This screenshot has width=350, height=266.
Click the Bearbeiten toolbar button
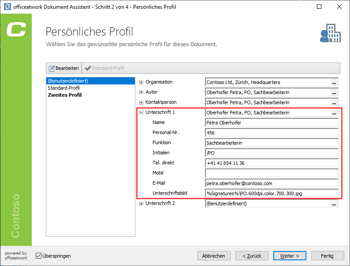[64, 68]
